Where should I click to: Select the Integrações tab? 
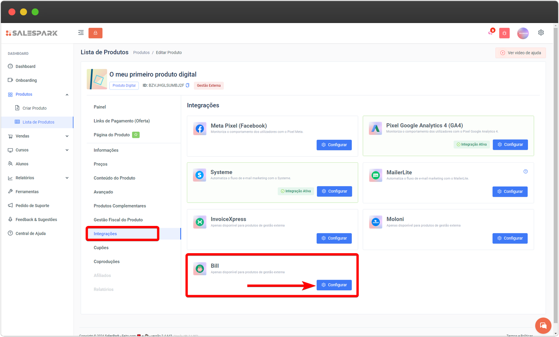point(105,234)
